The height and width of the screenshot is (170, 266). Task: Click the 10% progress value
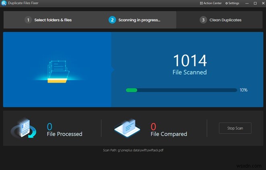[243, 90]
